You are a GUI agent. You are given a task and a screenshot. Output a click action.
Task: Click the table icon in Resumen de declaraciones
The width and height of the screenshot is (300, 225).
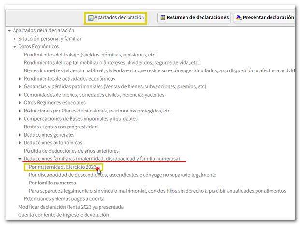[x=163, y=18]
